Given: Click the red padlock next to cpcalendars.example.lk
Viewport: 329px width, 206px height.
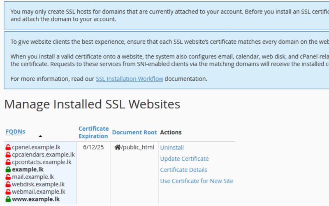Looking at the screenshot, I should (8, 154).
